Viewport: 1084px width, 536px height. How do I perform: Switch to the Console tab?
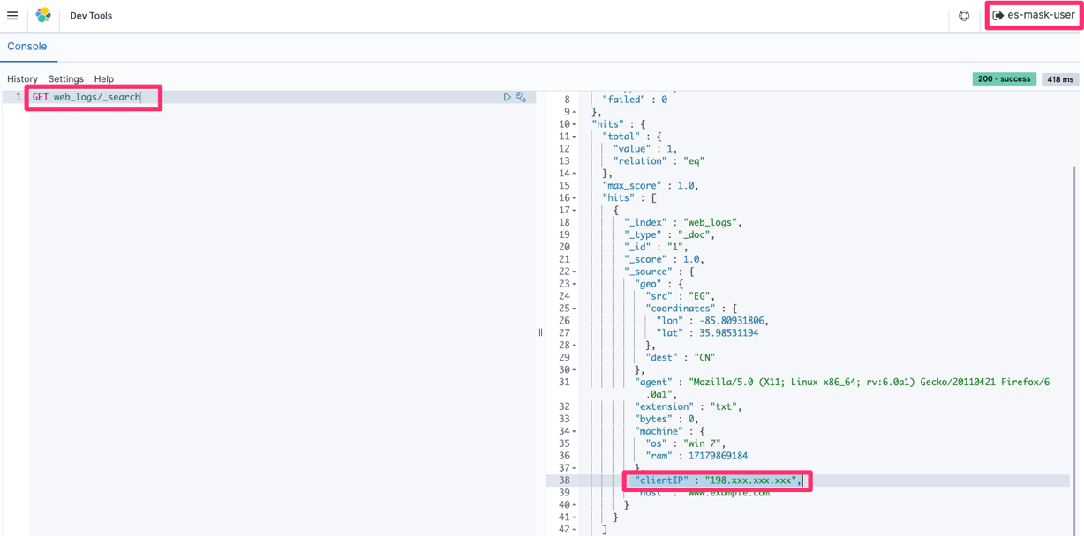coord(27,46)
